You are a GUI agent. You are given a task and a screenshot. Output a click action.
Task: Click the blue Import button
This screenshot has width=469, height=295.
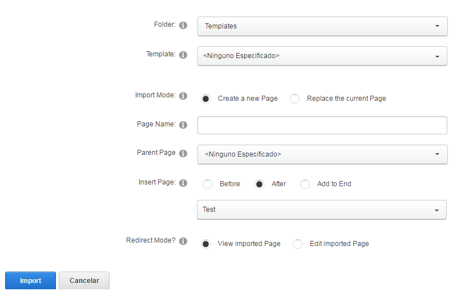tap(30, 281)
